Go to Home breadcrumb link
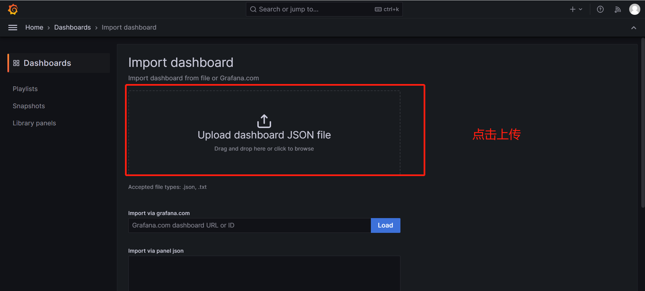Screen dimensions: 645x291 pyautogui.click(x=34, y=28)
